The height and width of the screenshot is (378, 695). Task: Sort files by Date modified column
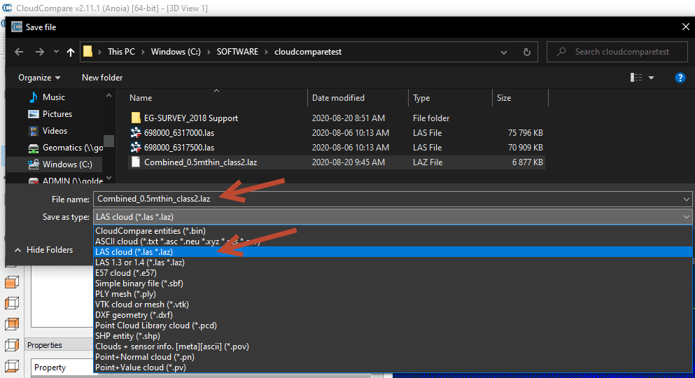338,98
